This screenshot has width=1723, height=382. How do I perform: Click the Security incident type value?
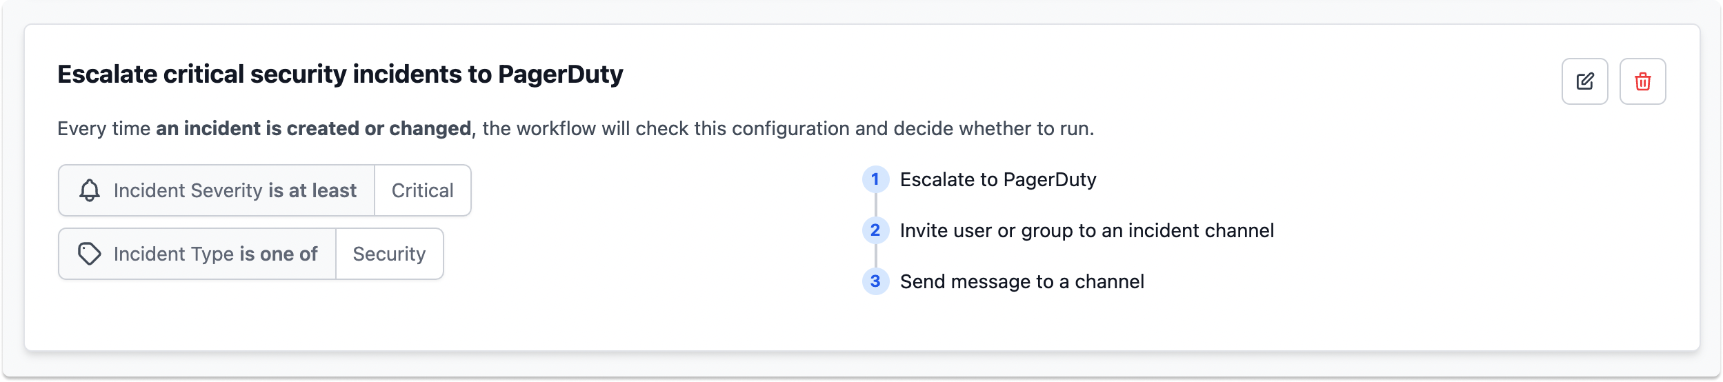tap(389, 254)
